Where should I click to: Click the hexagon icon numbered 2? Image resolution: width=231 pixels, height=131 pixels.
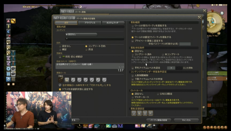[x=8, y=47]
